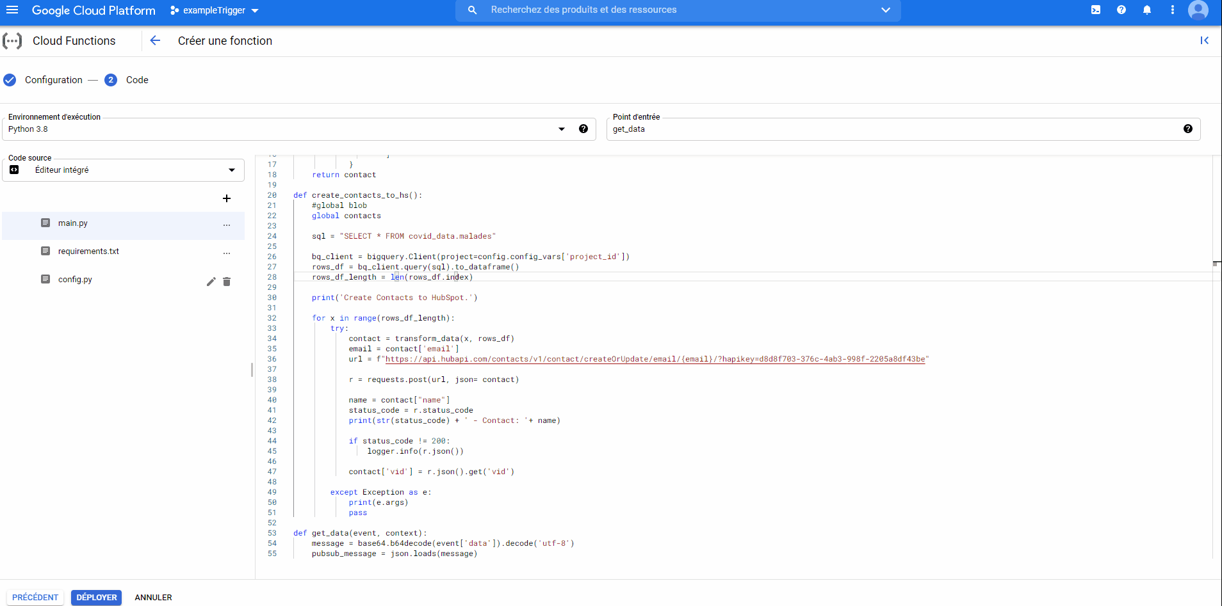Click the 'def get_data(event, context):' line

coord(360,533)
